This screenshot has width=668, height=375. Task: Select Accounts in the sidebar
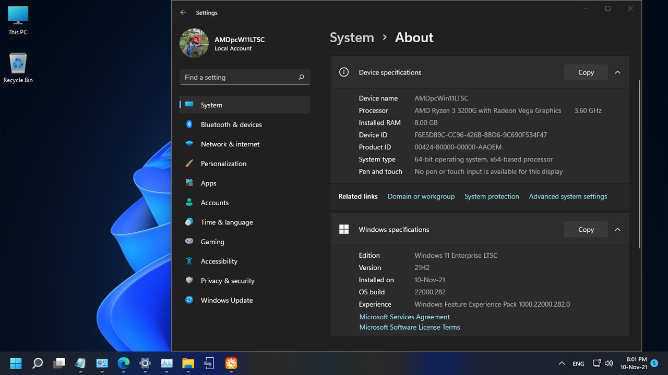point(214,203)
